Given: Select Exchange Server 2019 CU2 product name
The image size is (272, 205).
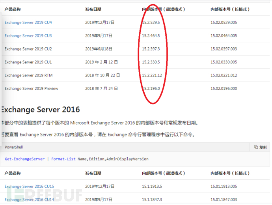Looking at the screenshot, I should coord(28,49).
